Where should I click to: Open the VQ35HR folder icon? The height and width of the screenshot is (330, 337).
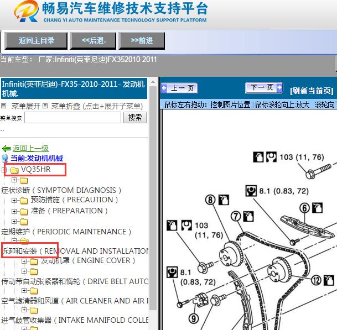(x=14, y=170)
